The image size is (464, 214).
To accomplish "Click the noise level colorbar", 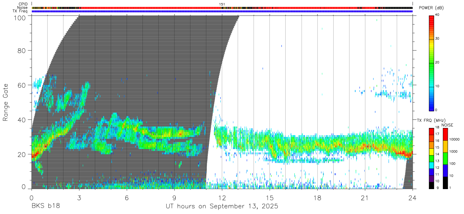I will (445, 159).
